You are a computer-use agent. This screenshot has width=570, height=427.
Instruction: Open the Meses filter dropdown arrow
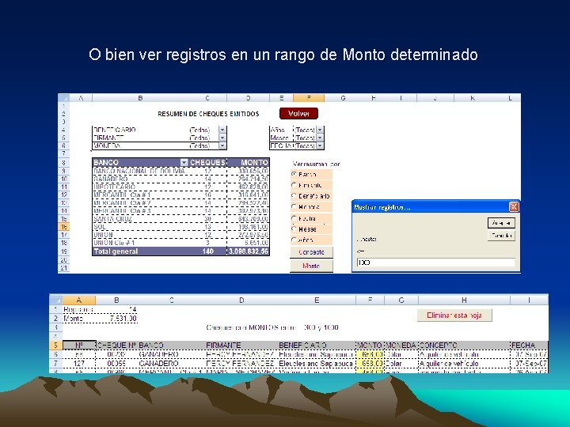[320, 138]
